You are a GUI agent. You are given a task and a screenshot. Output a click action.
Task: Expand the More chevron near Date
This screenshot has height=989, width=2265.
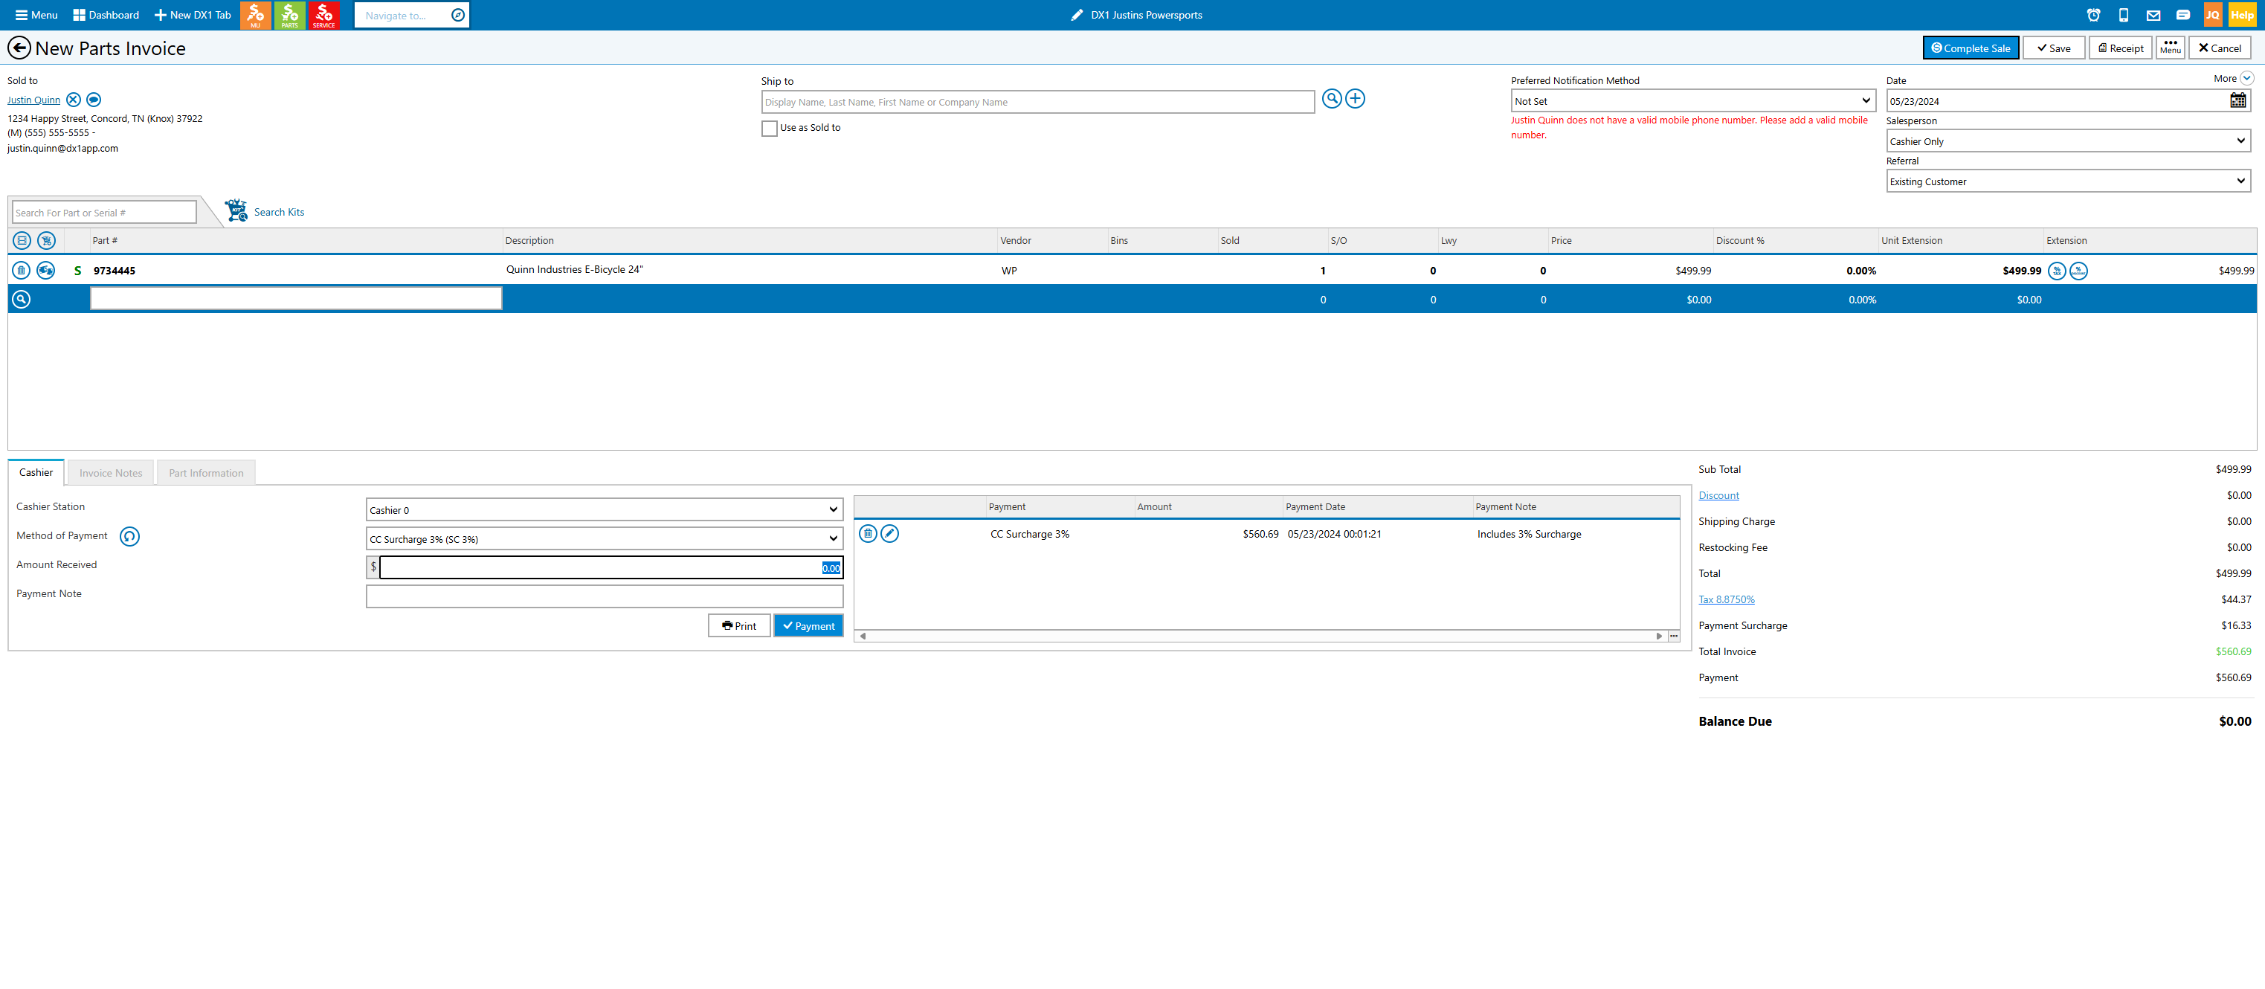[2246, 77]
